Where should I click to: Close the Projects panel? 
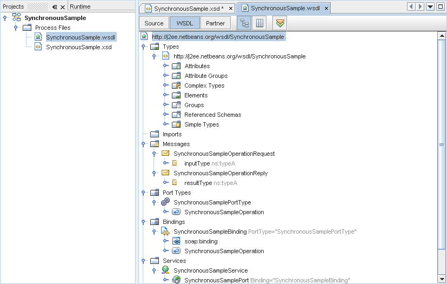[x=63, y=7]
